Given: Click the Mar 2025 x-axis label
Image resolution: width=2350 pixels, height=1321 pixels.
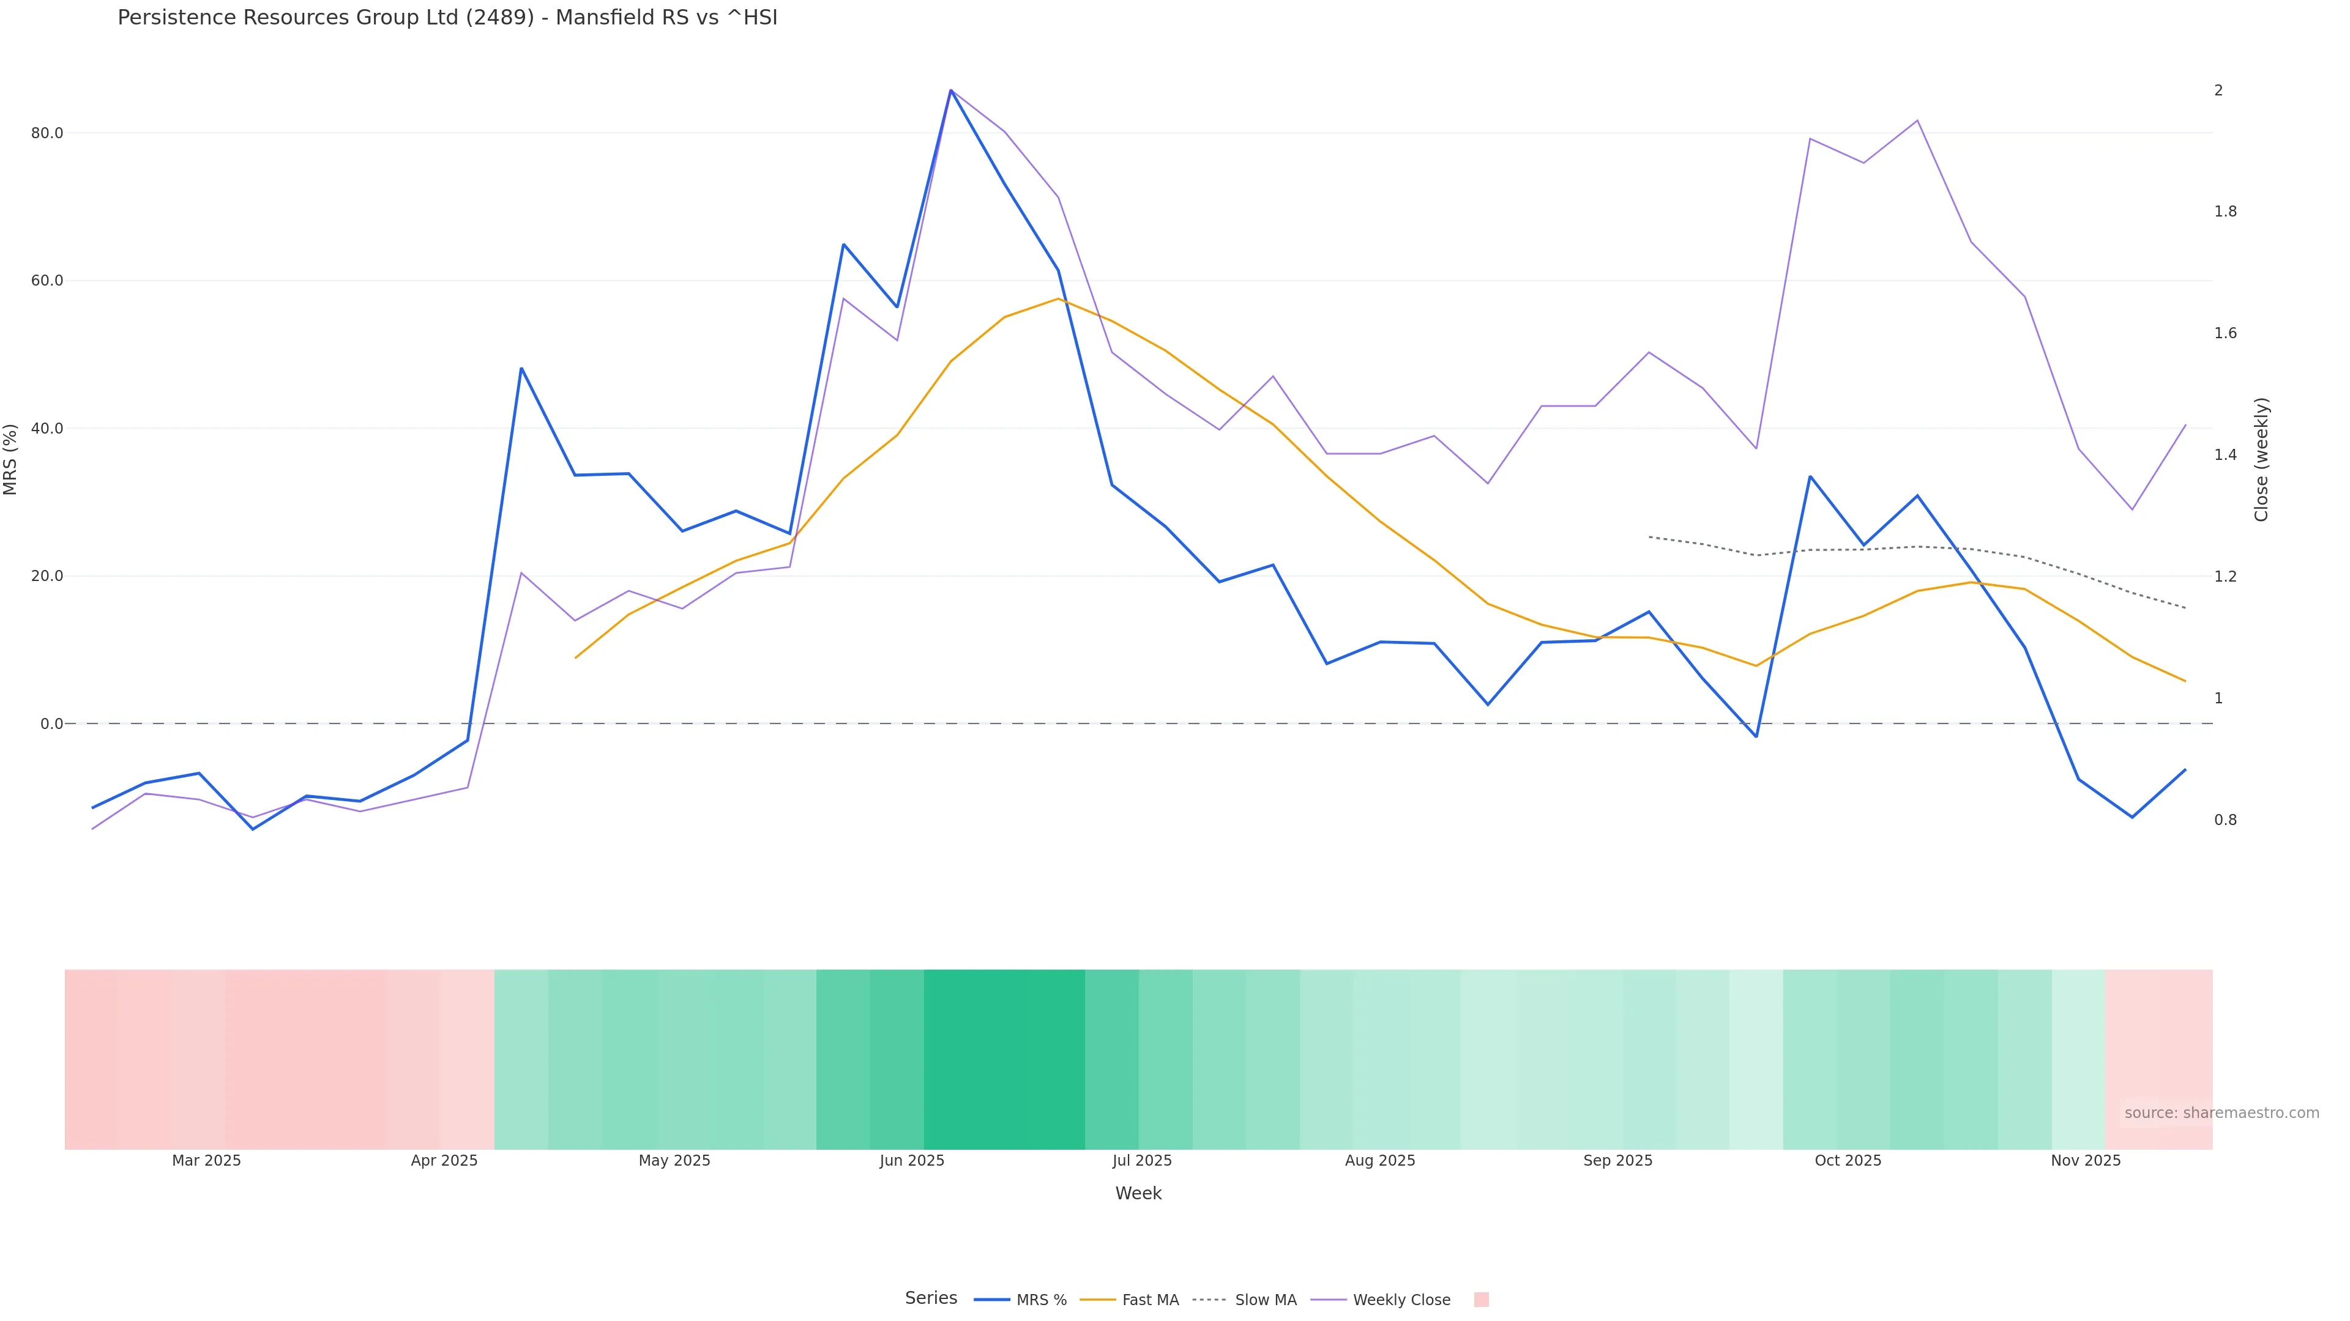Looking at the screenshot, I should coord(206,1161).
